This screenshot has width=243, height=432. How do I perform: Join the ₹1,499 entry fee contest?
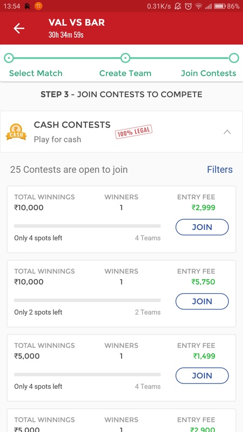click(x=202, y=375)
